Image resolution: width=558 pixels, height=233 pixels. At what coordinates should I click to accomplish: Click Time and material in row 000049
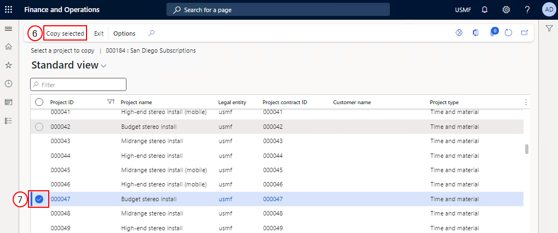pos(455,228)
